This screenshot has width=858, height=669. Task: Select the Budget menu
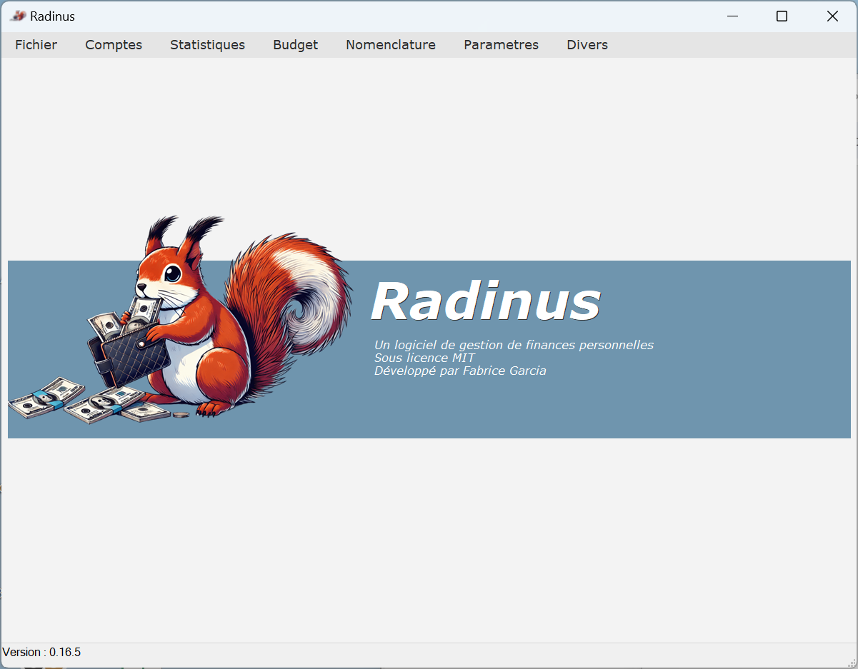click(295, 44)
